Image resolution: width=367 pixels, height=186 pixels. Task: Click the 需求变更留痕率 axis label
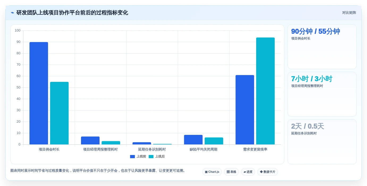[x=255, y=149]
